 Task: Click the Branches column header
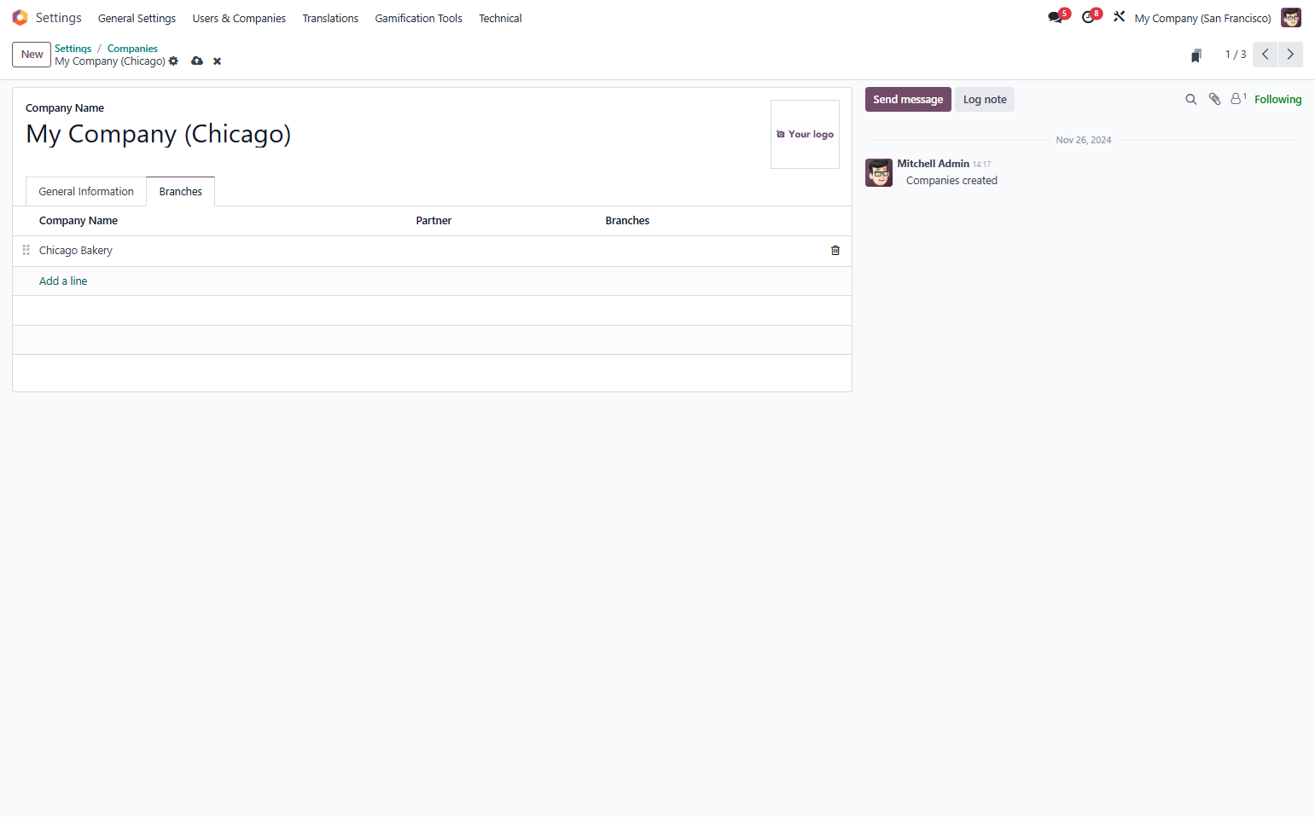[x=627, y=221]
